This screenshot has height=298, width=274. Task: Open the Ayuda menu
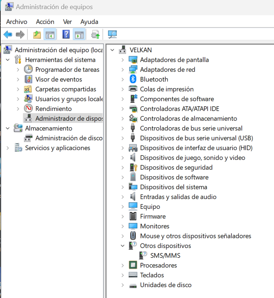[89, 22]
